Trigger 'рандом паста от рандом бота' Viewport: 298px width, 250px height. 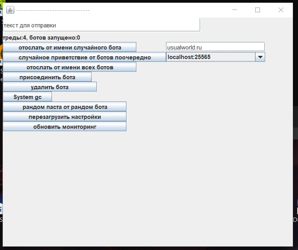click(x=65, y=107)
